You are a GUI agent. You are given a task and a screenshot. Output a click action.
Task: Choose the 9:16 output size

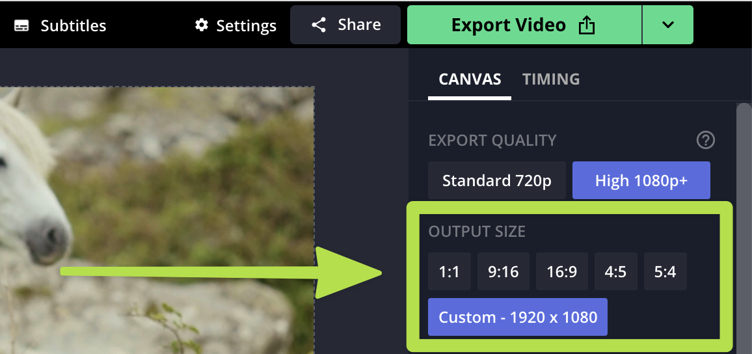pos(503,271)
